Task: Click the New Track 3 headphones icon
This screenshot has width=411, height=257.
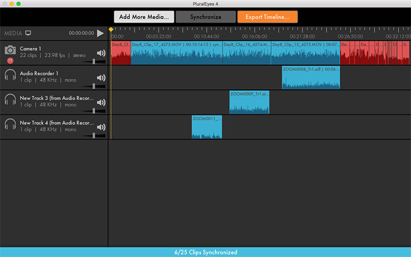Action: click(x=10, y=100)
